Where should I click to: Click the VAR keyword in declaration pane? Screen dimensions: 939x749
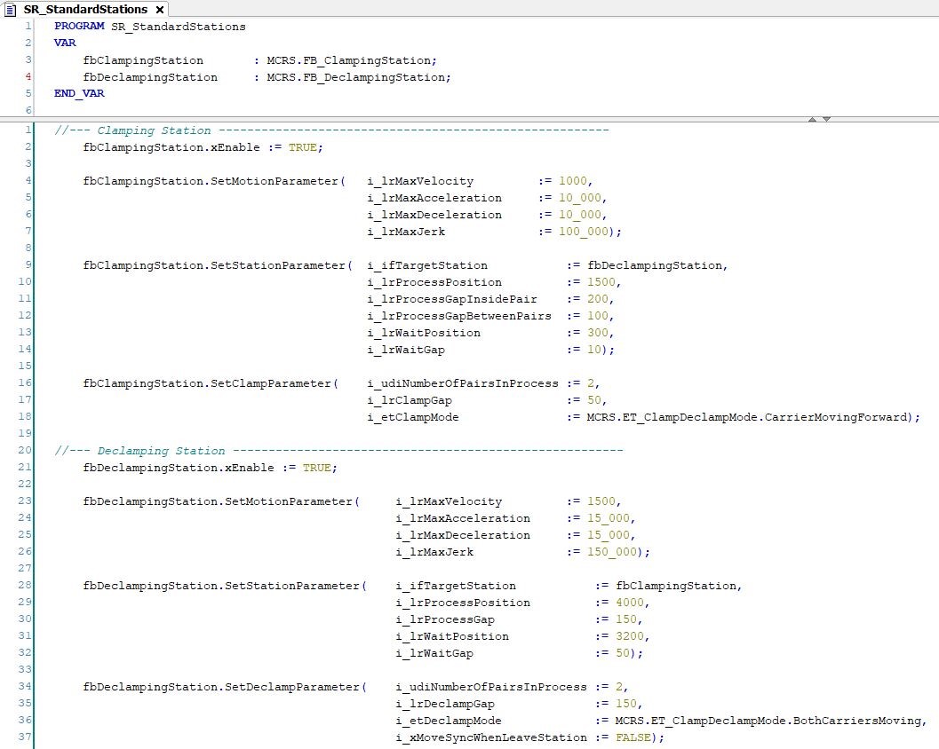65,43
